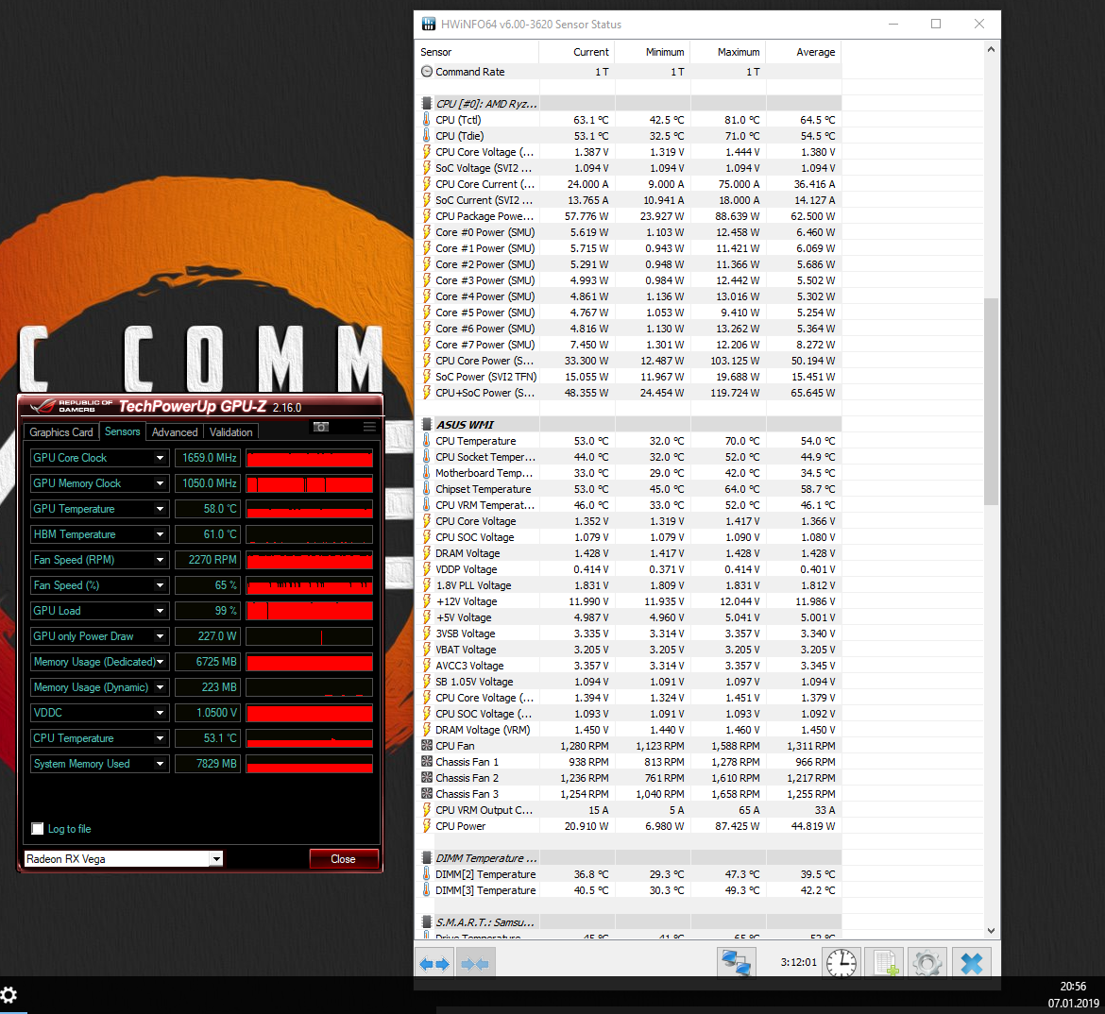Reset HWiNFO timer via clock icon
The width and height of the screenshot is (1105, 1014).
click(x=841, y=963)
